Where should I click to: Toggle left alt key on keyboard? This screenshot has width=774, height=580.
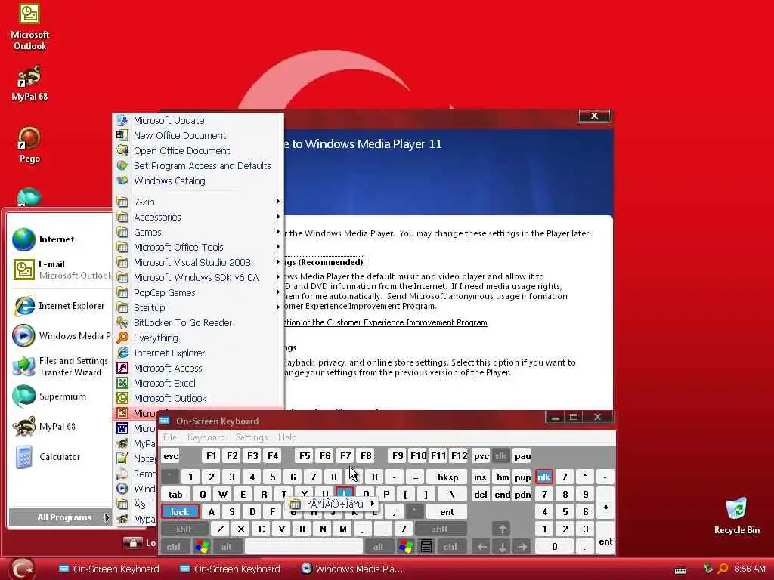226,547
